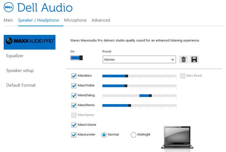The height and width of the screenshot is (152, 226).
Task: Click the trash can delete preset icon
Action: (x=183, y=59)
